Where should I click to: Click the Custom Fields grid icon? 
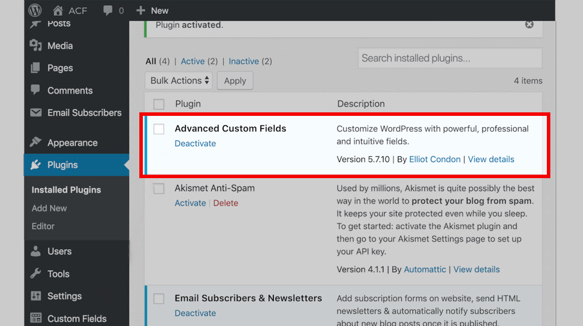click(x=36, y=318)
